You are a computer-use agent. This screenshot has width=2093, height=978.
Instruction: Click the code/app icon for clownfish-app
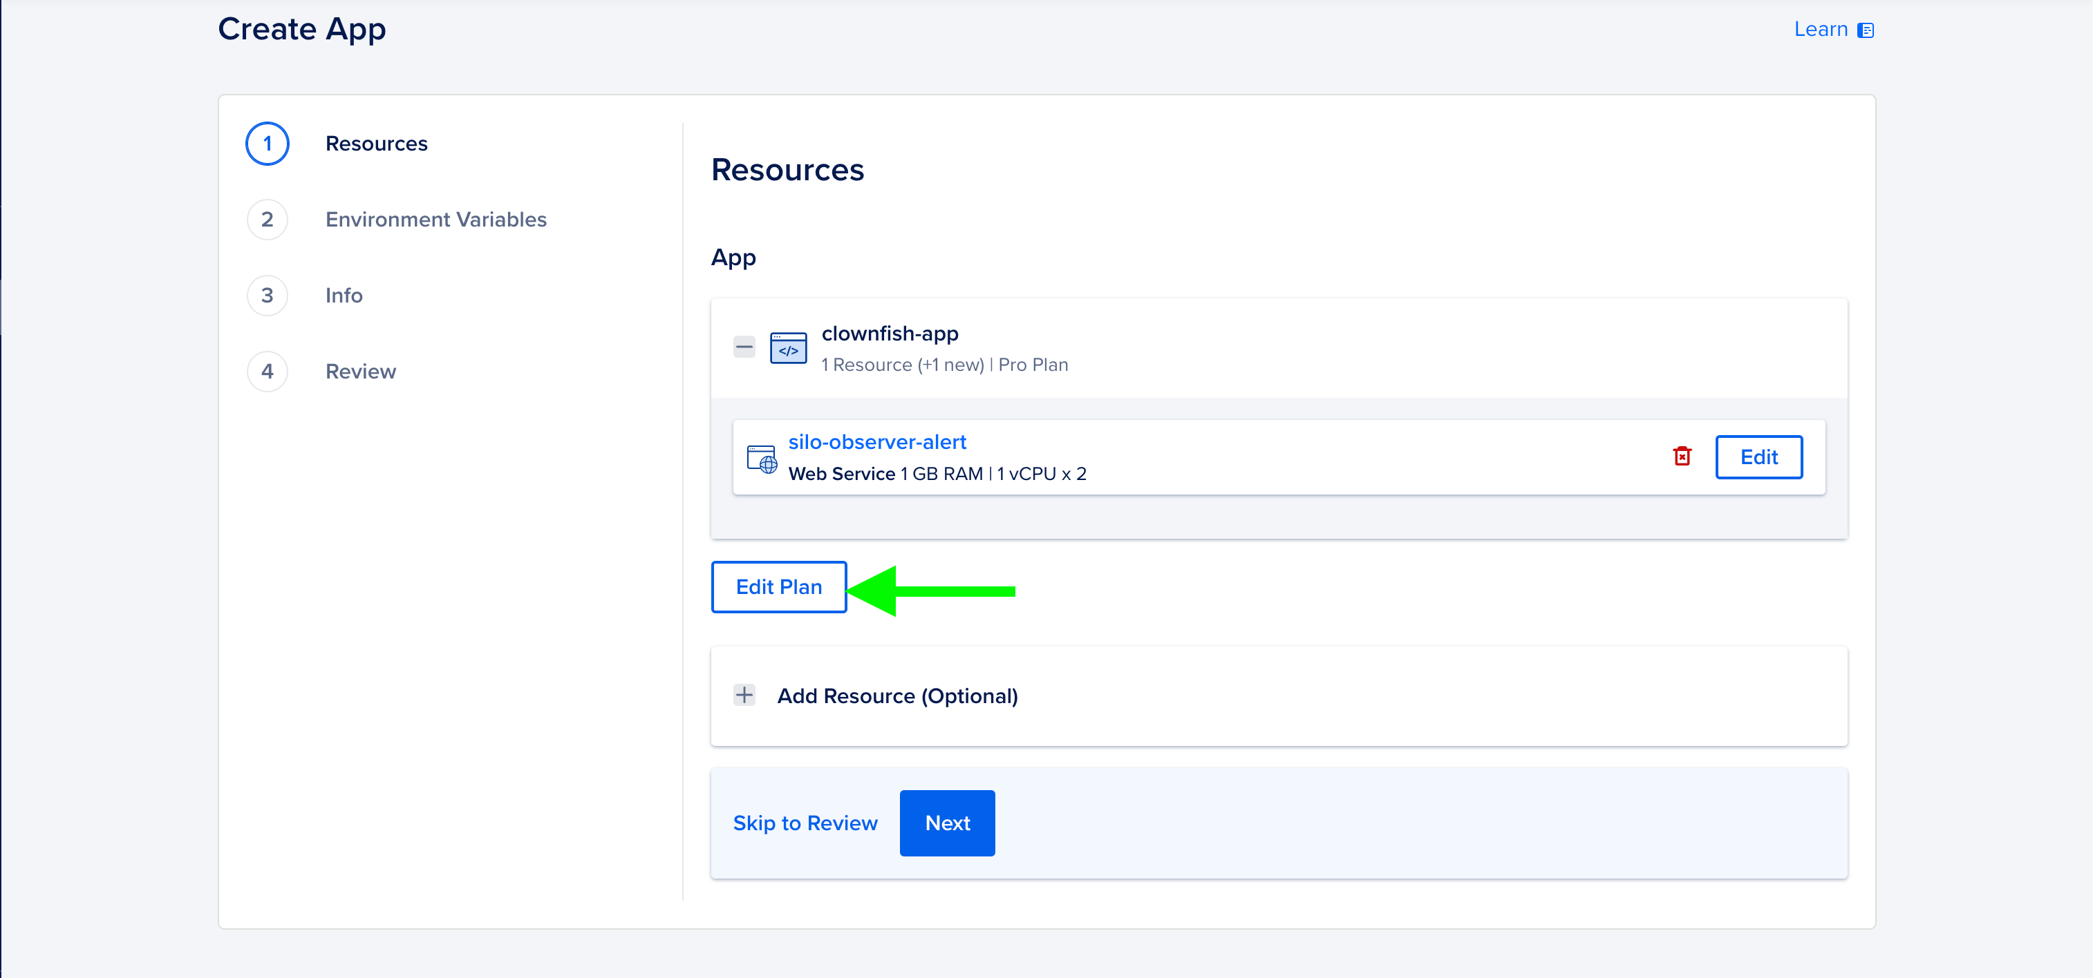789,347
